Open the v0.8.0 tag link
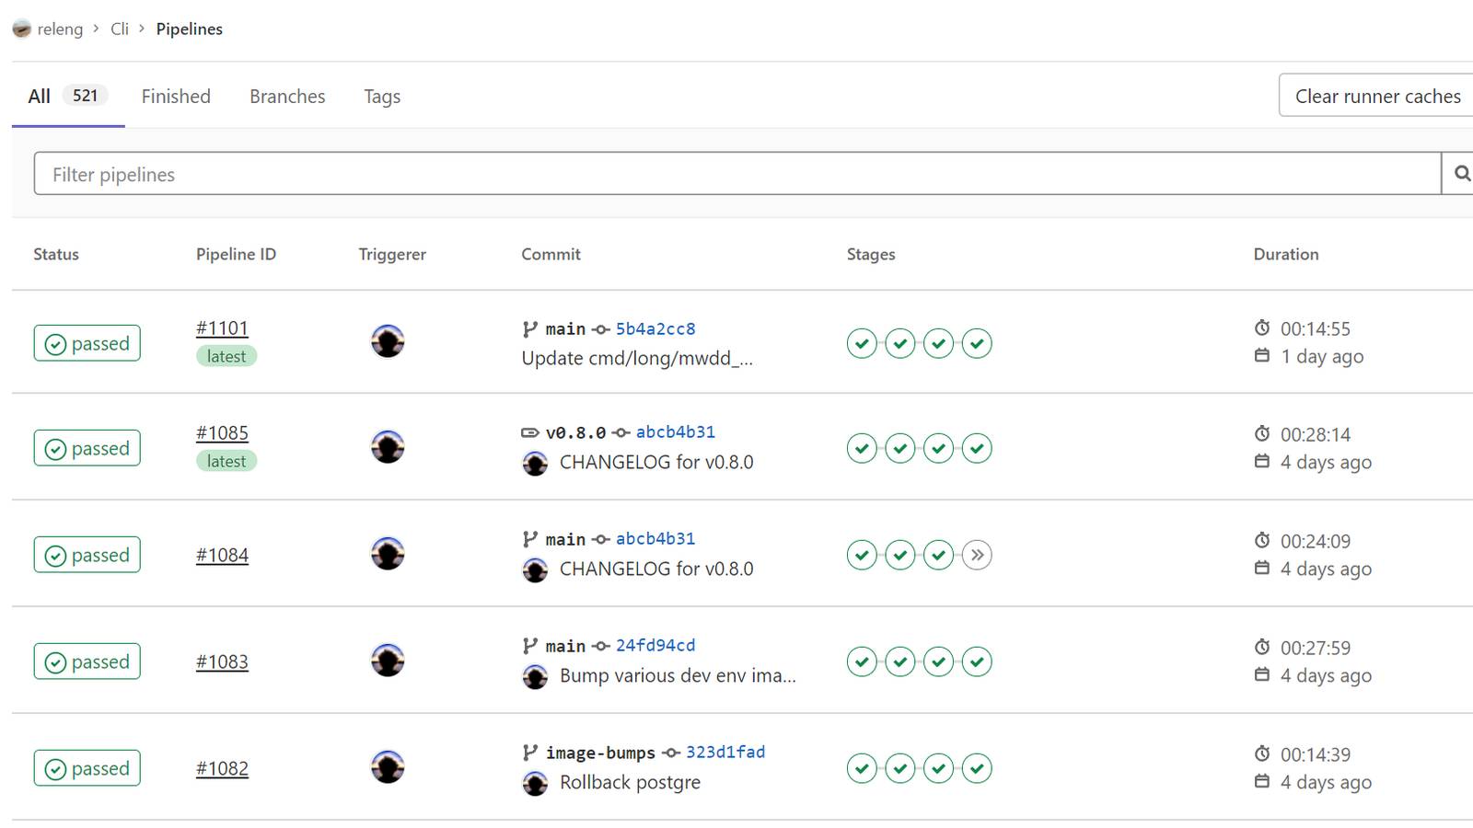This screenshot has height=828, width=1473. coord(575,432)
